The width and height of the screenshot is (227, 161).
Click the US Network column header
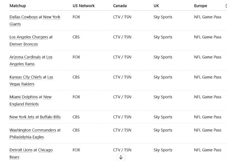tap(84, 6)
